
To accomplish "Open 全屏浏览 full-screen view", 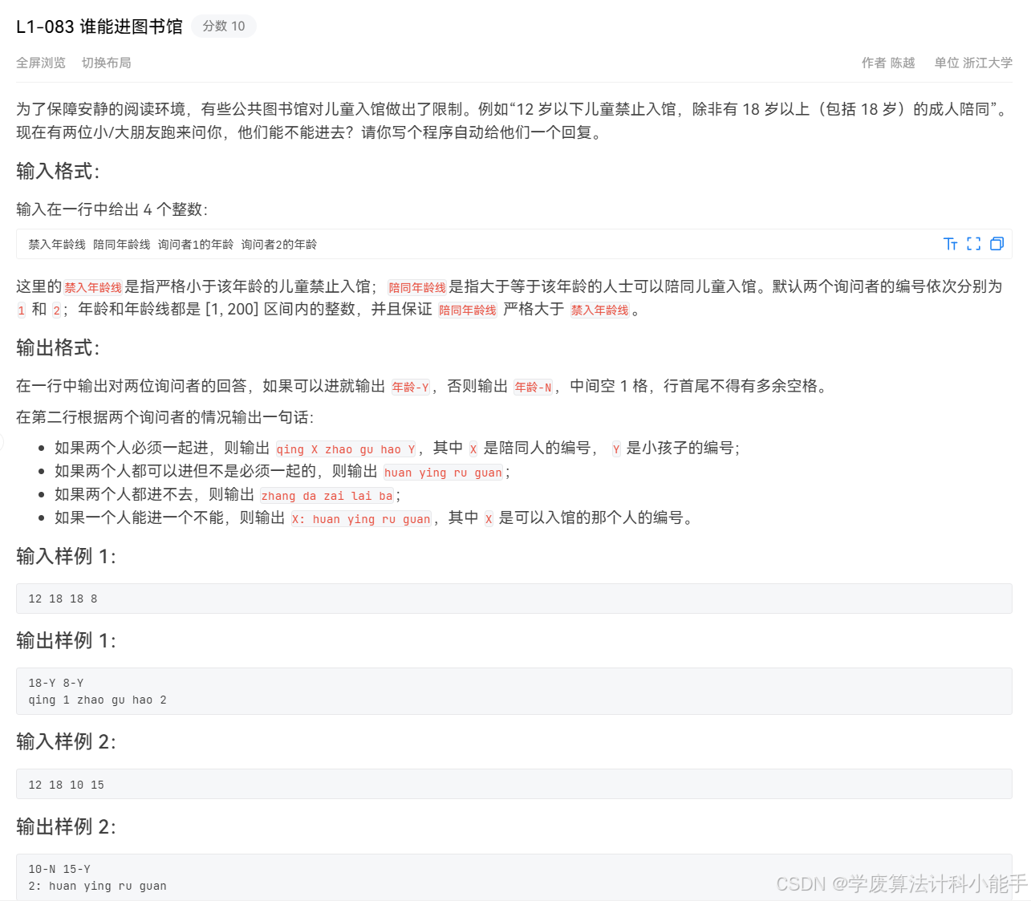I will click(x=41, y=63).
